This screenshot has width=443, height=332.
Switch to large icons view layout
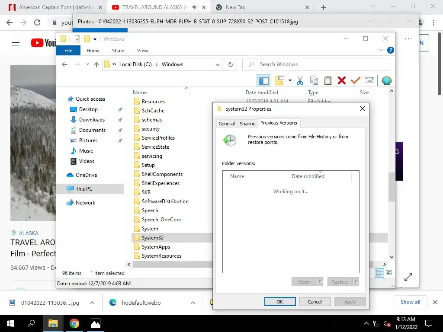click(389, 273)
